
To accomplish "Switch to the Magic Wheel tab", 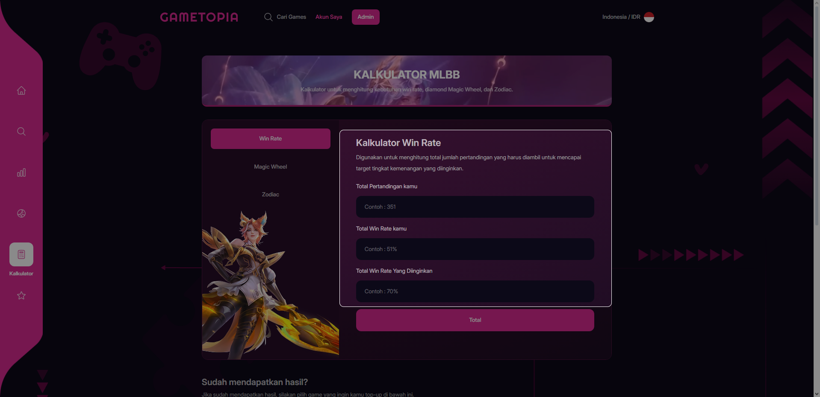I will click(271, 166).
